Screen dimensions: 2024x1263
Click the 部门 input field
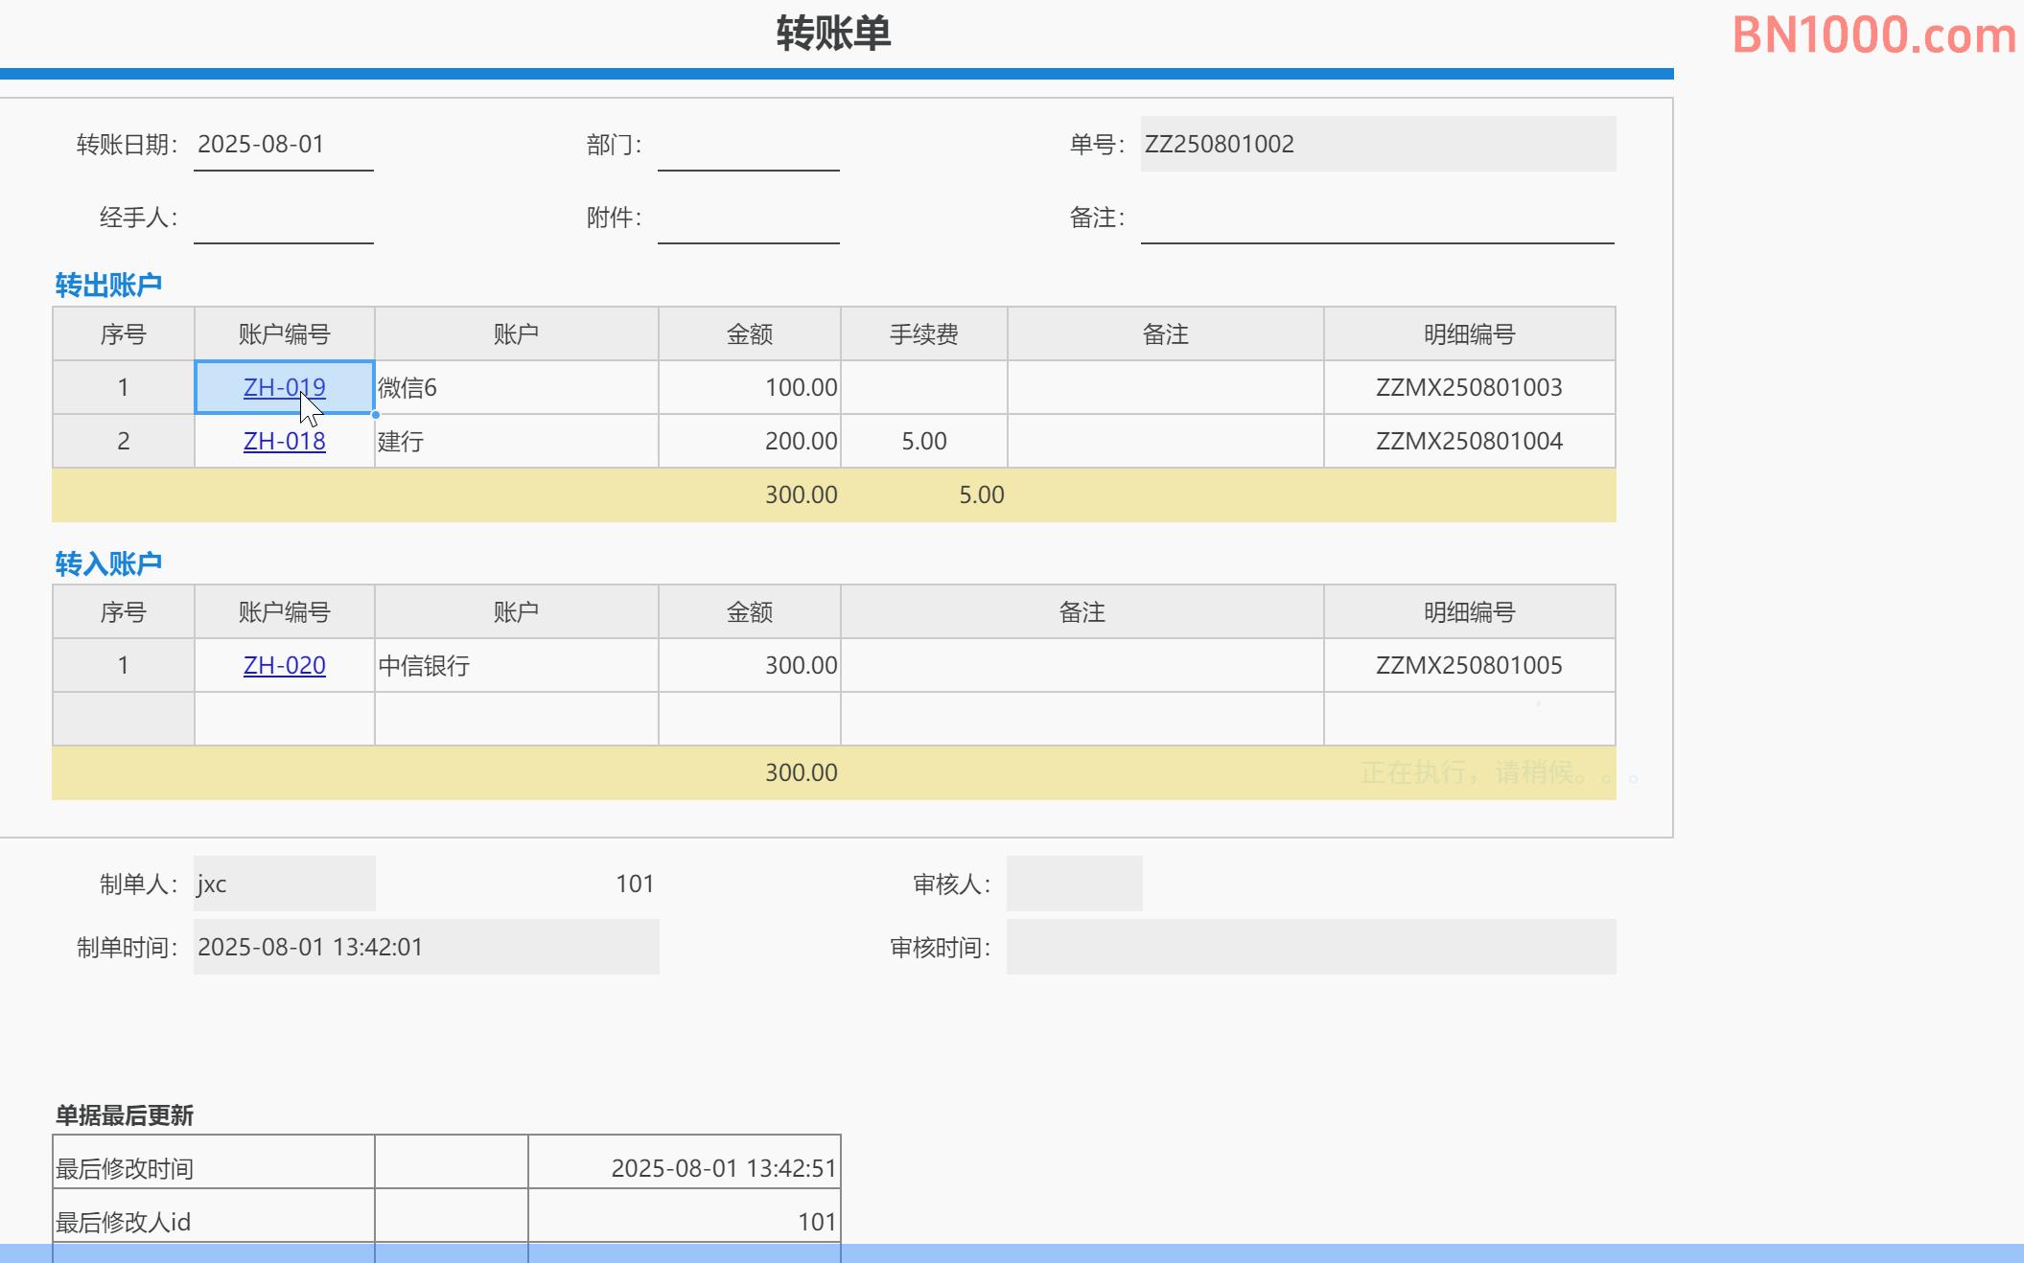(x=749, y=145)
